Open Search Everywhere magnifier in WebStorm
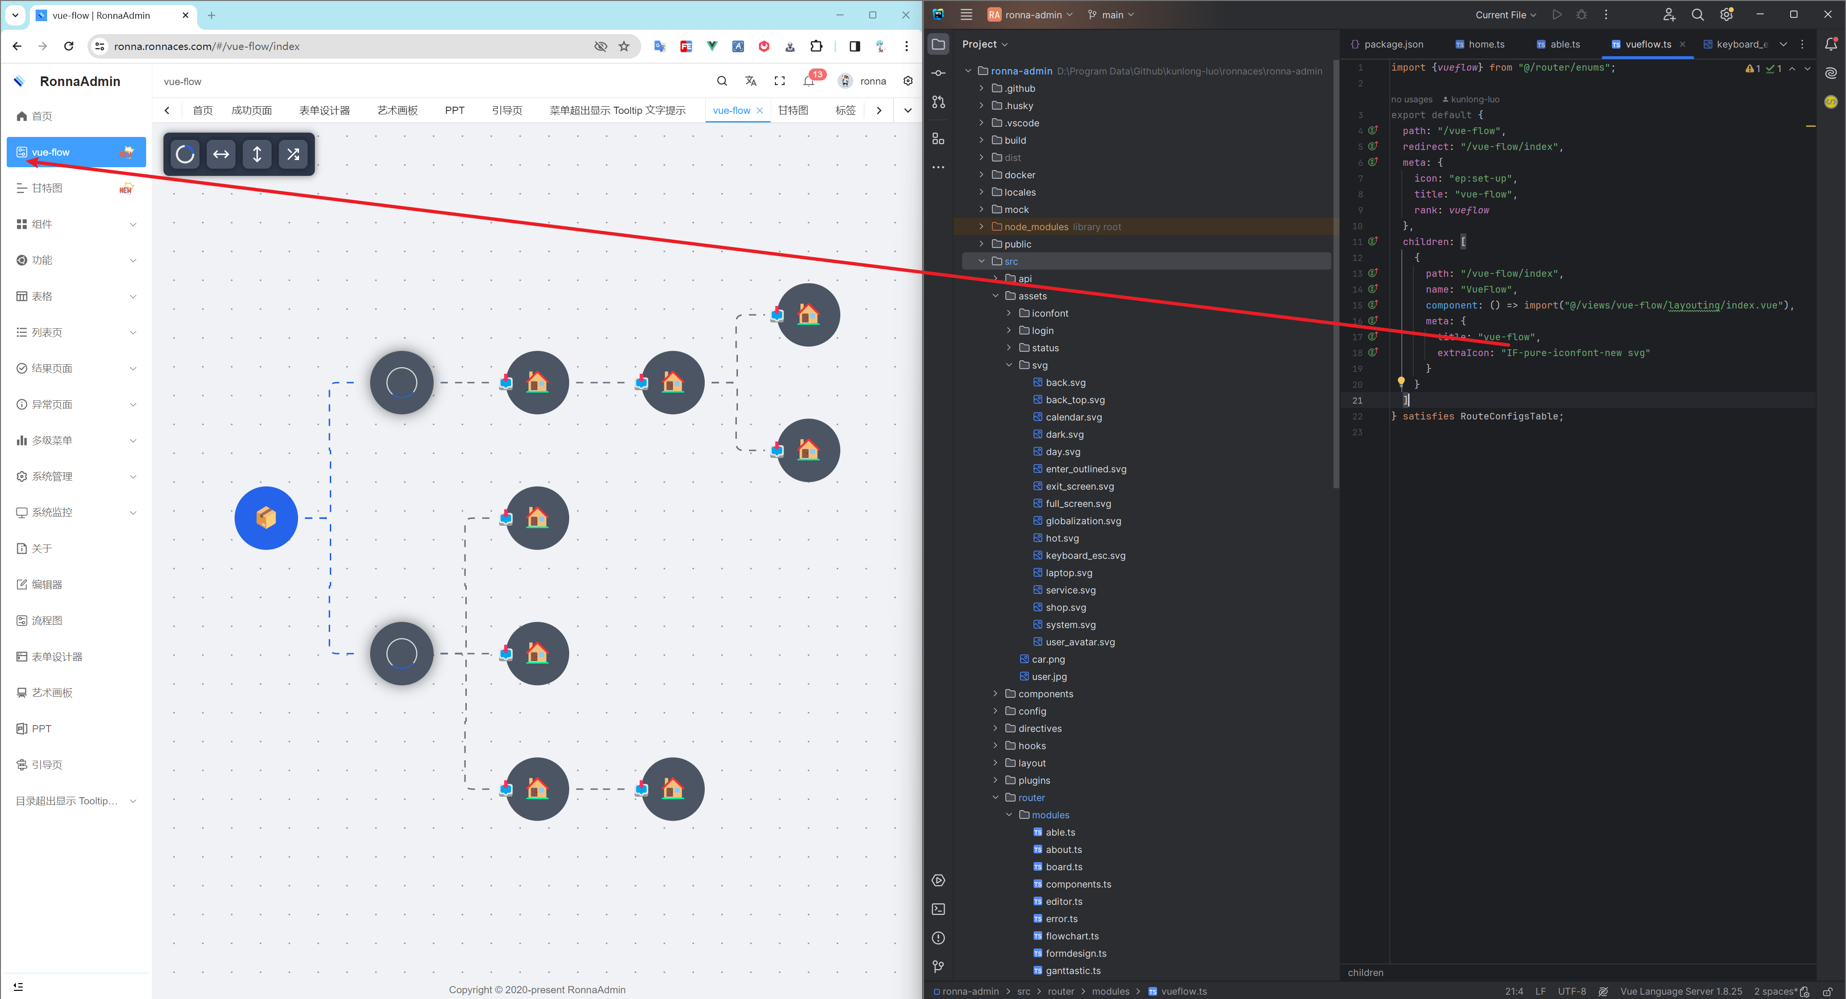This screenshot has width=1846, height=999. (1697, 14)
